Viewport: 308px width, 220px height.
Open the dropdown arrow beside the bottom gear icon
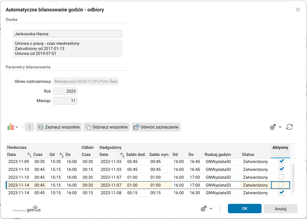[x=211, y=209]
